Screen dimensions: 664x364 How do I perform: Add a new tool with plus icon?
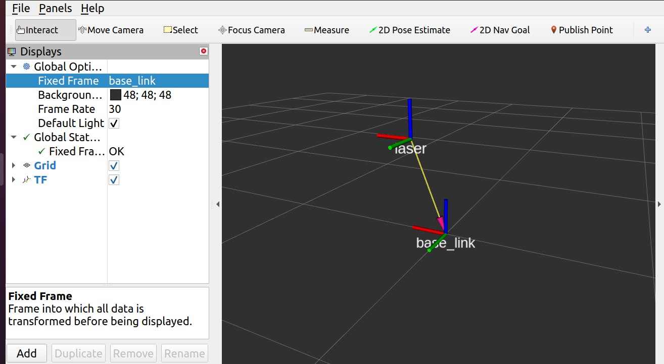(648, 30)
